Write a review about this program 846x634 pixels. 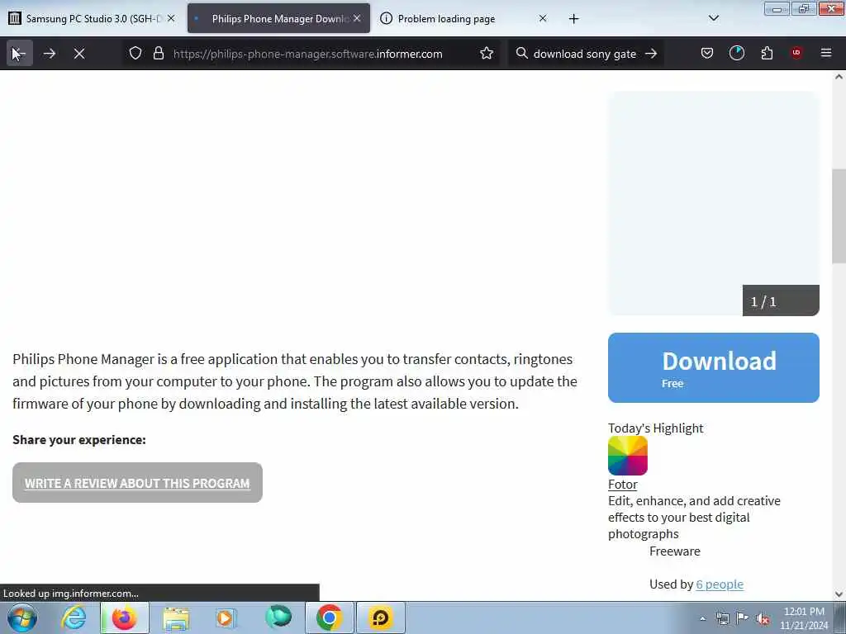[137, 482]
